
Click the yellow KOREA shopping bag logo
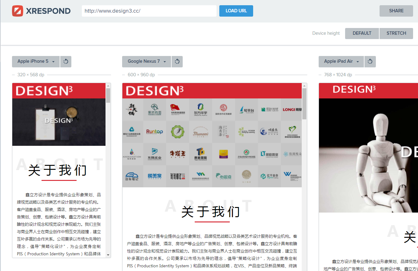tap(223, 154)
